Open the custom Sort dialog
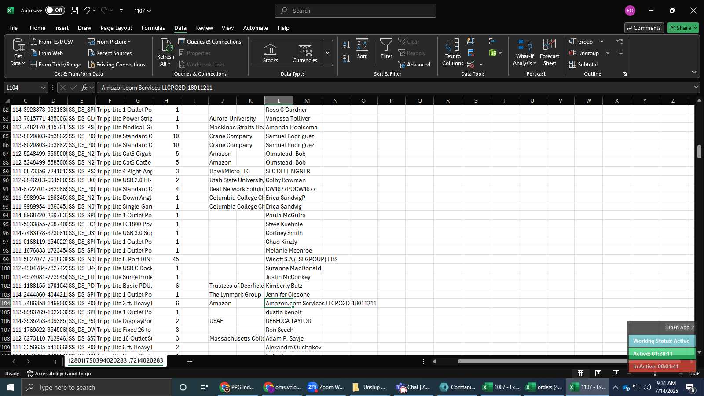The width and height of the screenshot is (704, 396). (362, 49)
